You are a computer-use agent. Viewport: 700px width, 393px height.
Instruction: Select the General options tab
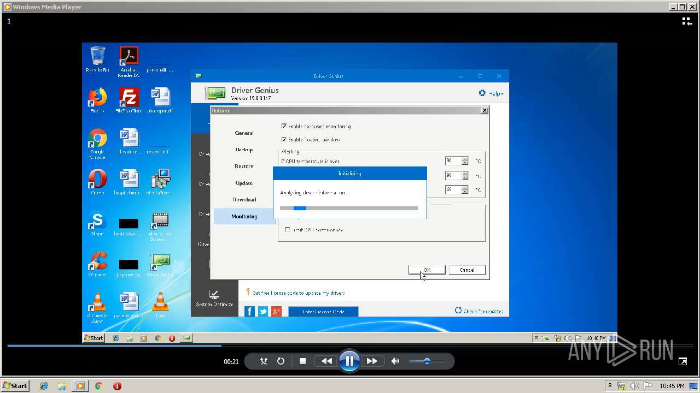click(x=244, y=133)
